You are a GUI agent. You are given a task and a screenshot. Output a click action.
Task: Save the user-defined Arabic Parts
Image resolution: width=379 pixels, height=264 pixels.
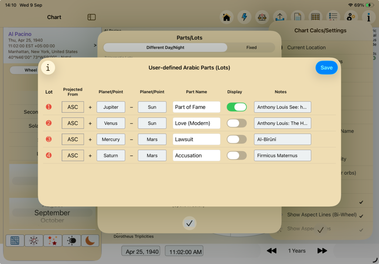[326, 68]
